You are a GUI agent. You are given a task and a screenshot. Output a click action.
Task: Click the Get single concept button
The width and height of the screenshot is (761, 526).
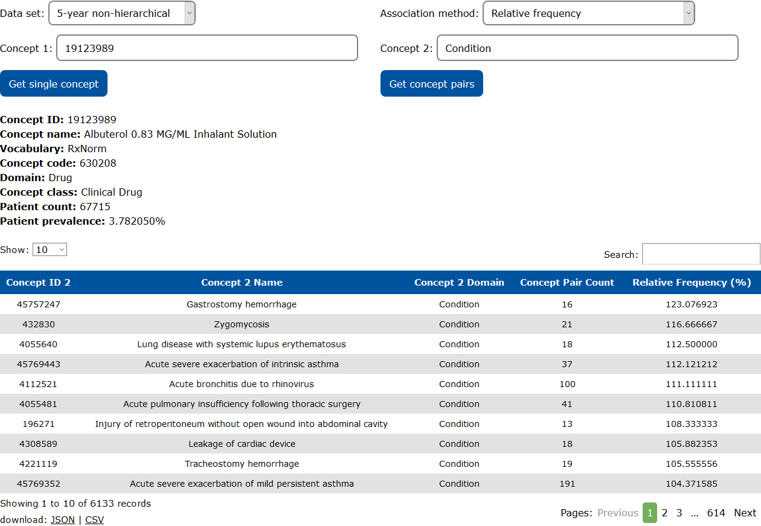(54, 84)
